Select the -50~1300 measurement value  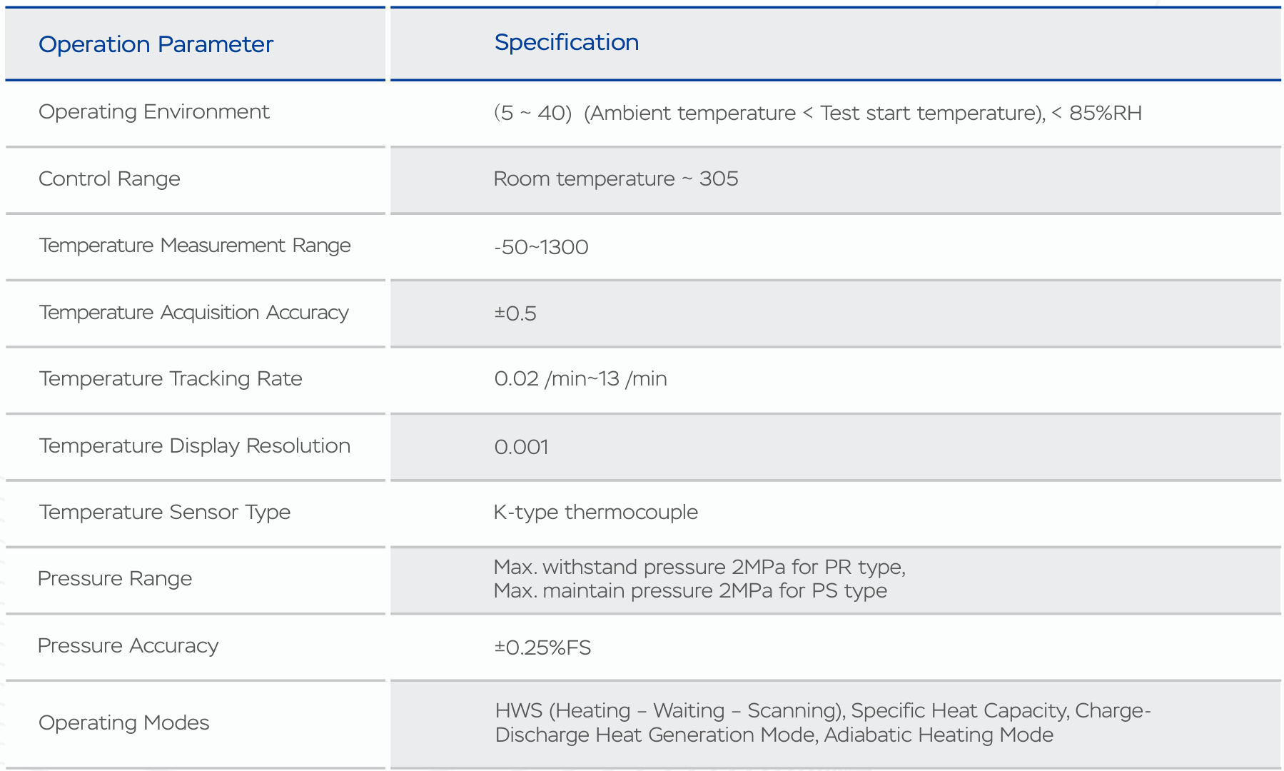coord(541,247)
